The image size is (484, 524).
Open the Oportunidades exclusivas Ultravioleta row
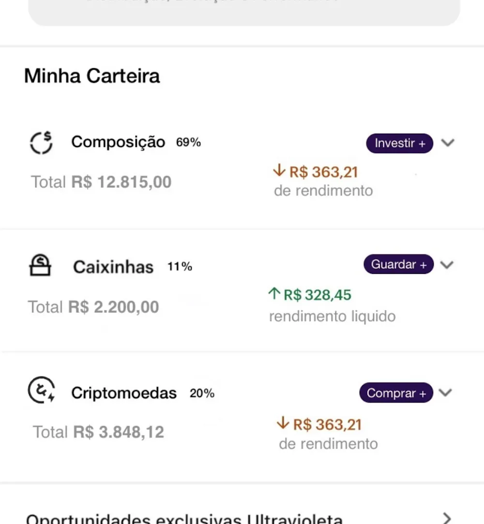(x=184, y=519)
